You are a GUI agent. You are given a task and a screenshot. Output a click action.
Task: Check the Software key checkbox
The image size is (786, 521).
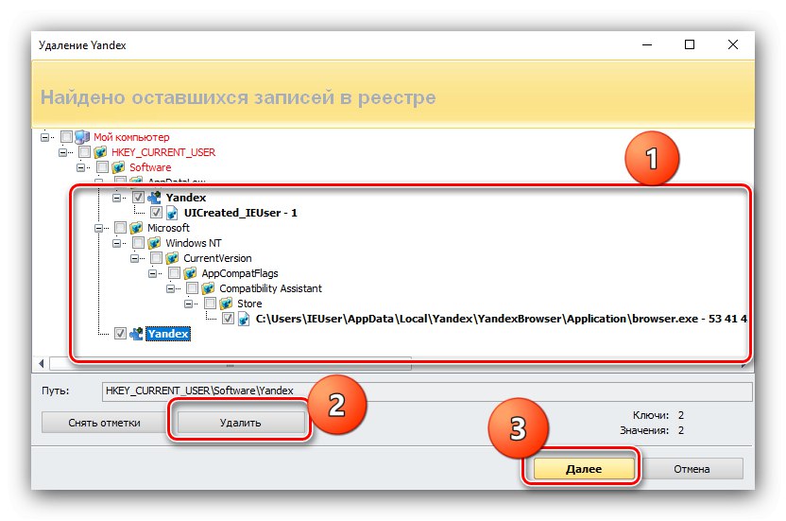[x=102, y=166]
